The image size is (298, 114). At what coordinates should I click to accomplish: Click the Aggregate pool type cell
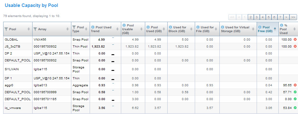click(x=80, y=85)
